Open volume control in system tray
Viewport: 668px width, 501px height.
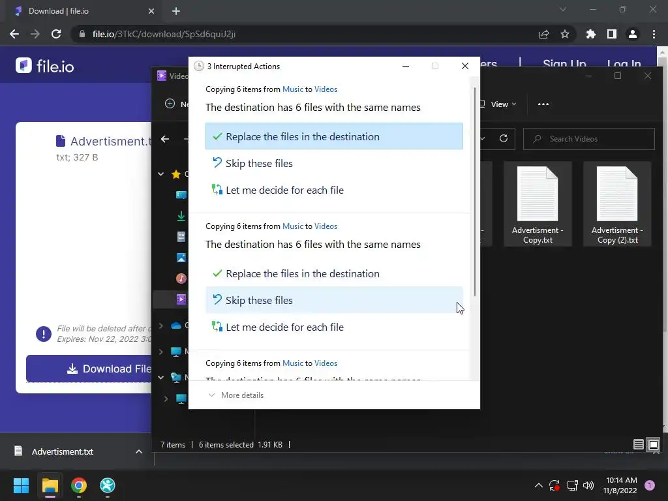click(x=588, y=485)
